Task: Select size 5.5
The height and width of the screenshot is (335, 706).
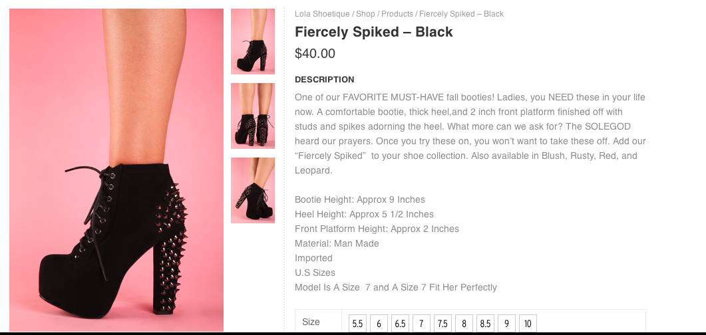Action: point(357,324)
